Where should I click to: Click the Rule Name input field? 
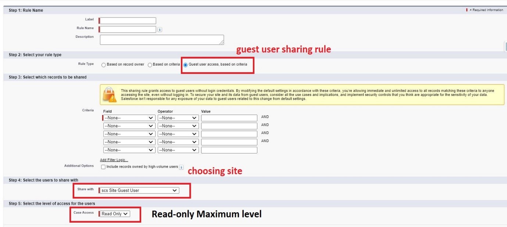click(129, 29)
